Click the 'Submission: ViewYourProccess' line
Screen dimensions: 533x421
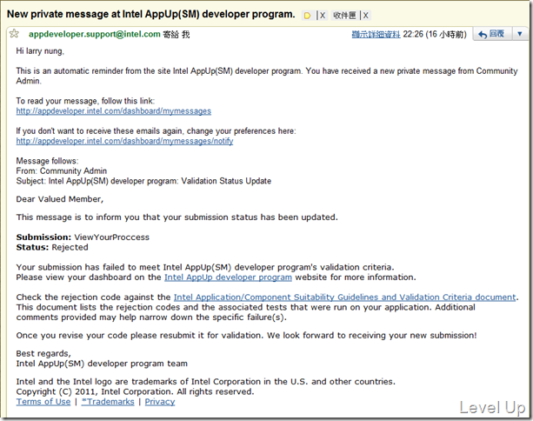83,237
